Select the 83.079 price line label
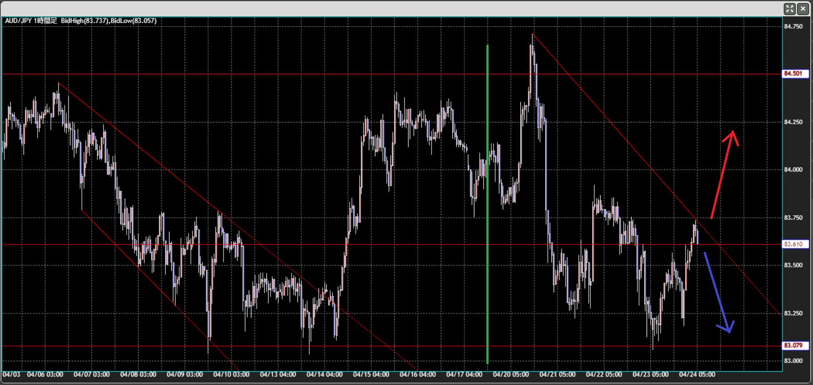Viewport: 813px width, 385px height. pos(796,346)
